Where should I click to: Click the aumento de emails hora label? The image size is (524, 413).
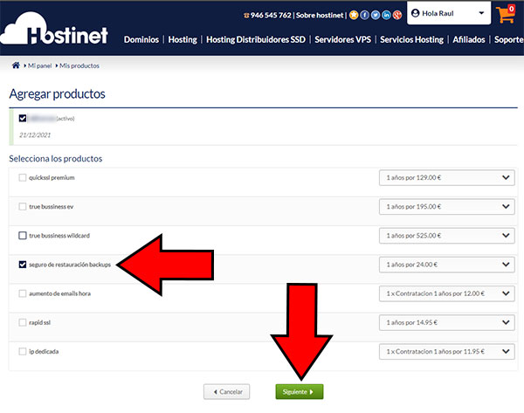pyautogui.click(x=59, y=293)
